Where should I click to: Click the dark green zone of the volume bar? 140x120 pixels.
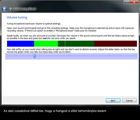pyautogui.click(x=79, y=44)
